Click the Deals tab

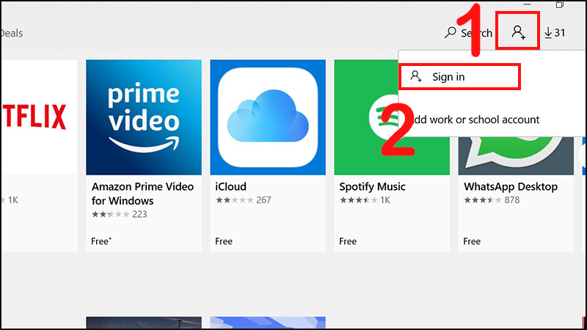point(12,33)
